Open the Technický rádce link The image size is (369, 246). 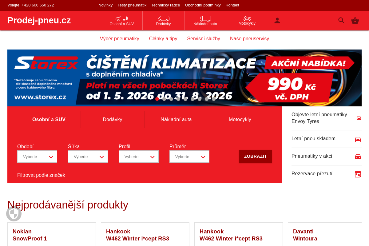coord(166,5)
